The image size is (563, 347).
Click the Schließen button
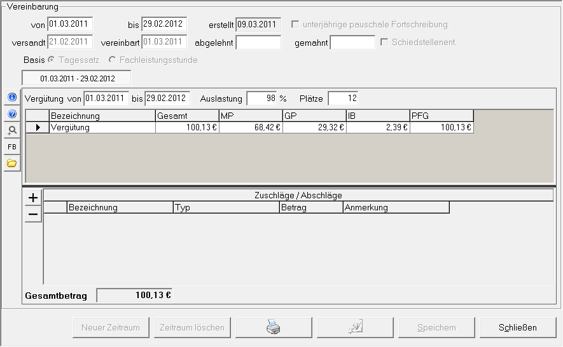click(x=517, y=328)
